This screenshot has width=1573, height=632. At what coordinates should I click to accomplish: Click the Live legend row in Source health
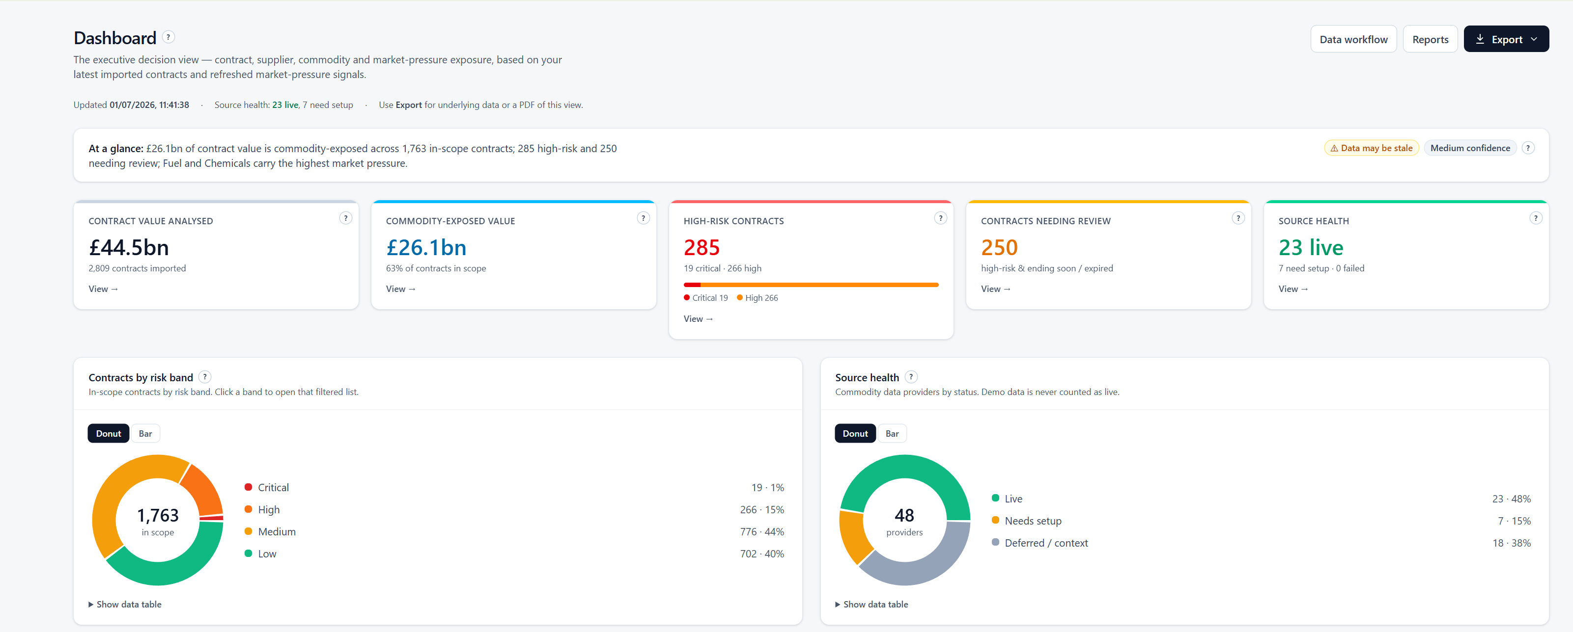tap(1262, 499)
